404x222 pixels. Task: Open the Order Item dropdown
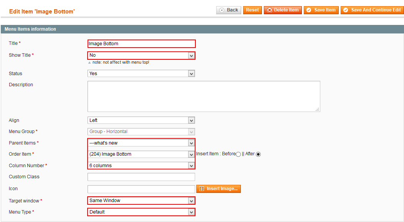[x=141, y=155]
